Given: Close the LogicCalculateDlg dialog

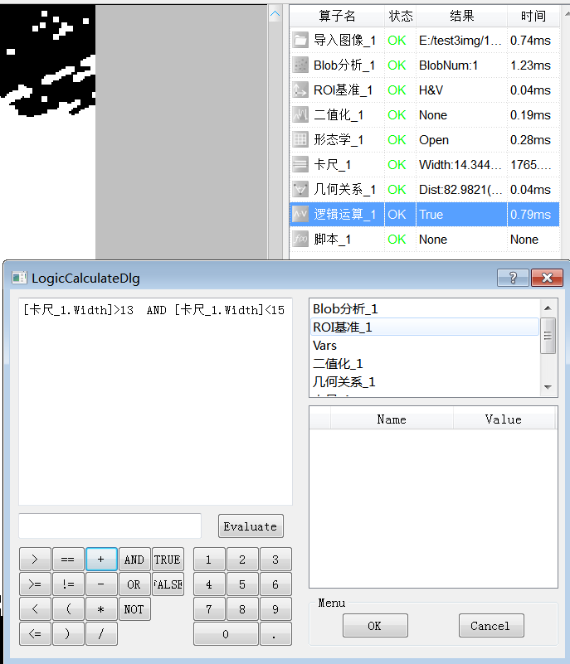Looking at the screenshot, I should [547, 278].
